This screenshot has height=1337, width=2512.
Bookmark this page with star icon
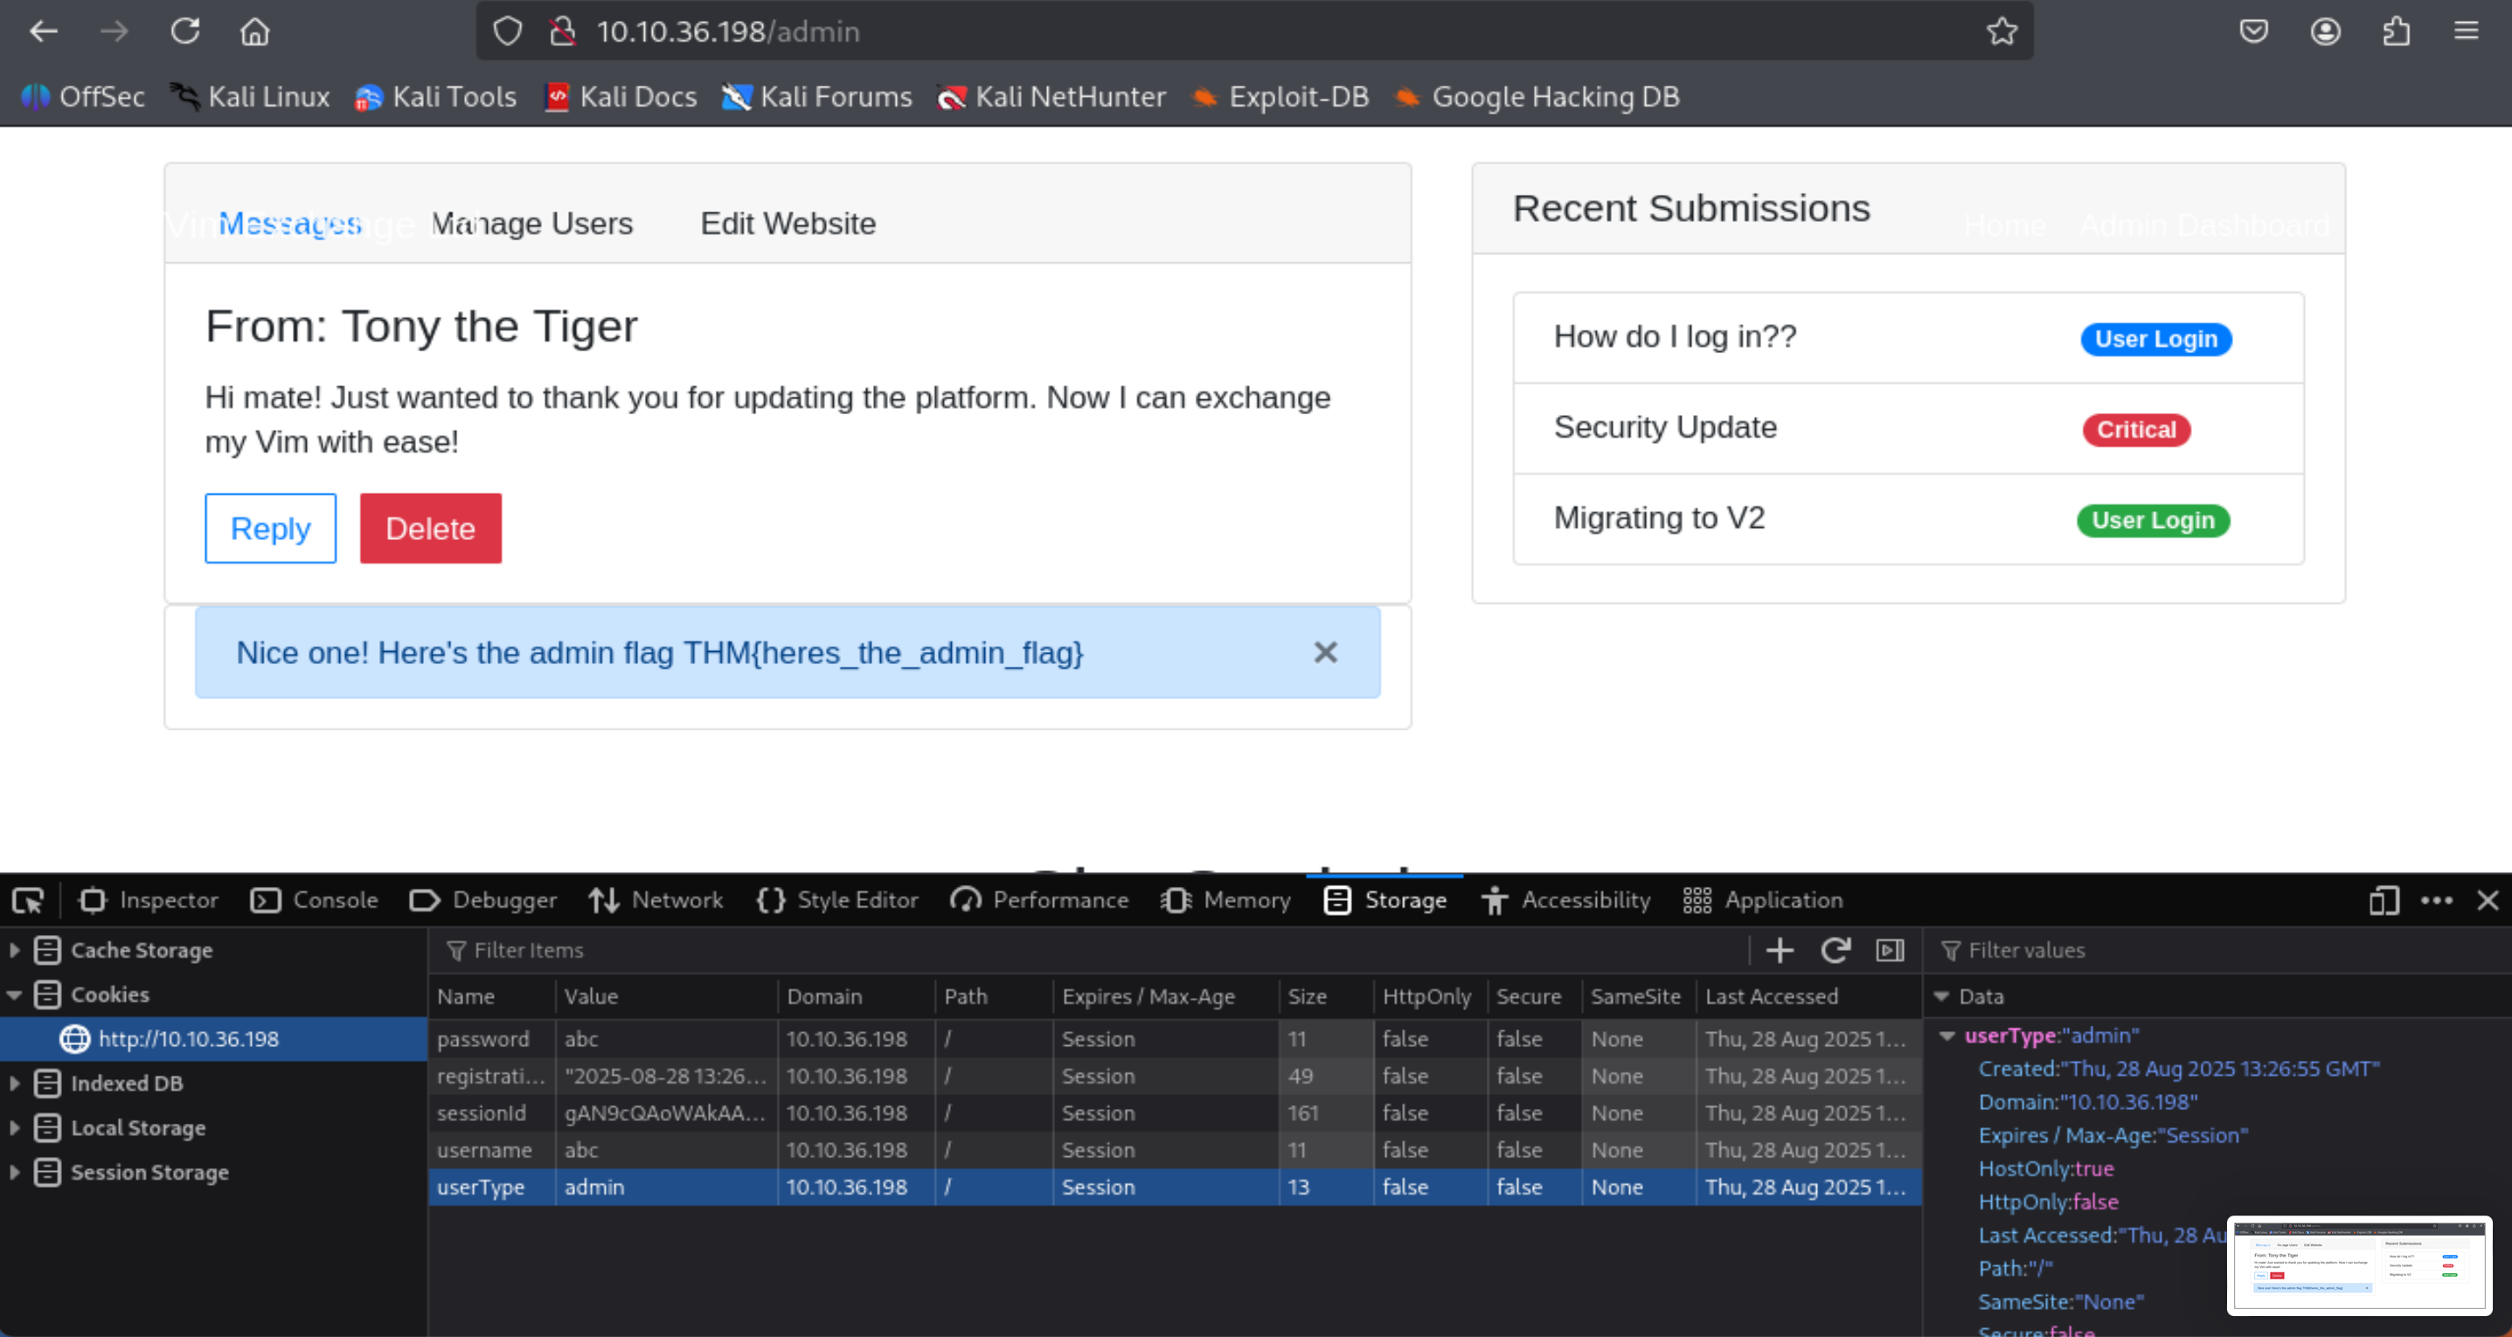(2002, 31)
